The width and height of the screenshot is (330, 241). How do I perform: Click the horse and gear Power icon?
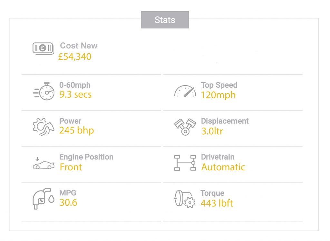[x=44, y=127]
